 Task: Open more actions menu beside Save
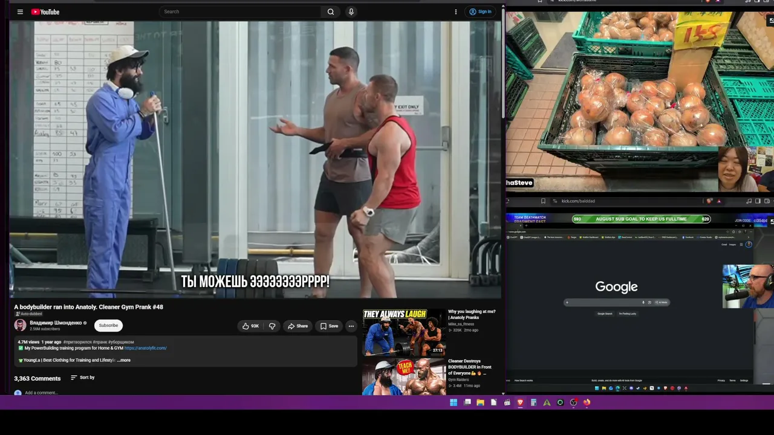pos(351,326)
